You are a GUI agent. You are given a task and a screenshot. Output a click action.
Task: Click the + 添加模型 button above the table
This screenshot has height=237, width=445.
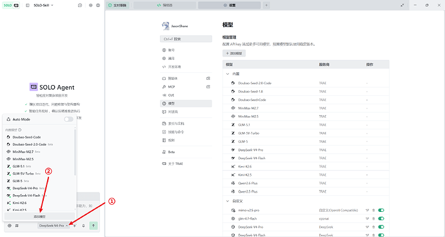click(x=234, y=53)
